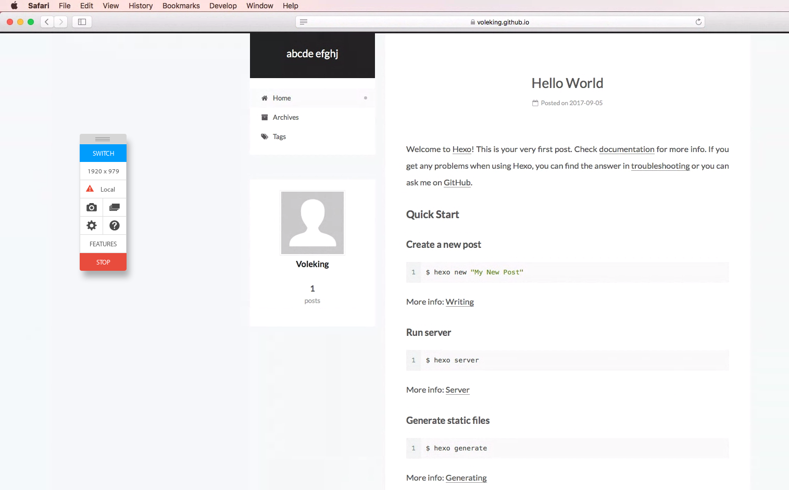Open Tags in blog sidebar

(x=312, y=136)
